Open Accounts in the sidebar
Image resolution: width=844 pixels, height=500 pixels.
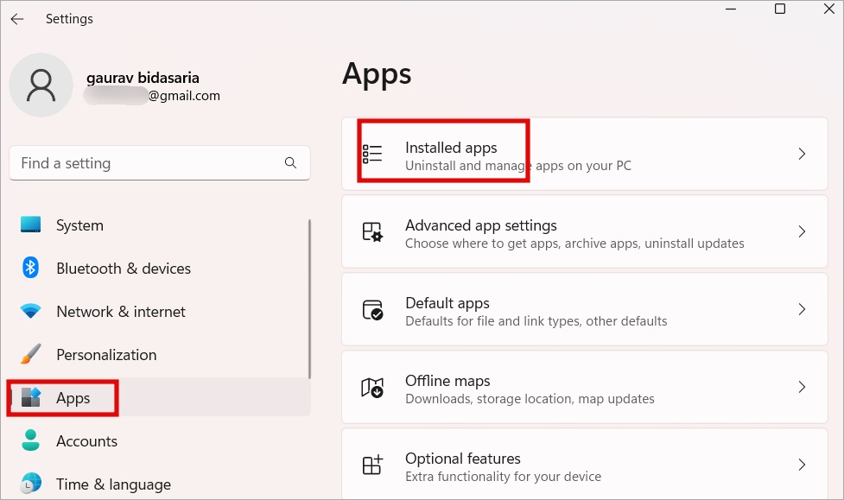[86, 441]
